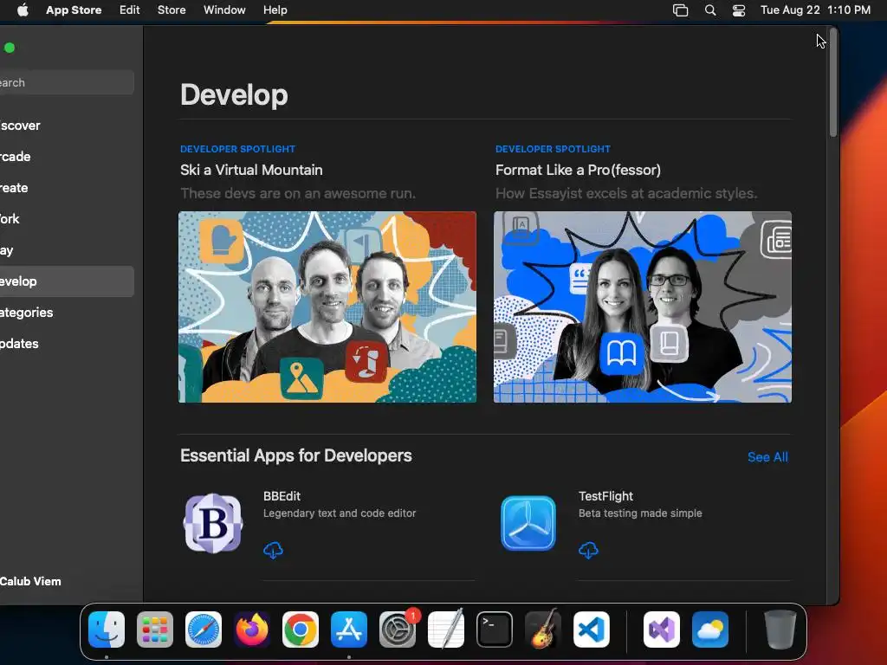This screenshot has width=887, height=665.
Task: Click 'These devs are on an awesome run.'
Action: click(x=298, y=193)
